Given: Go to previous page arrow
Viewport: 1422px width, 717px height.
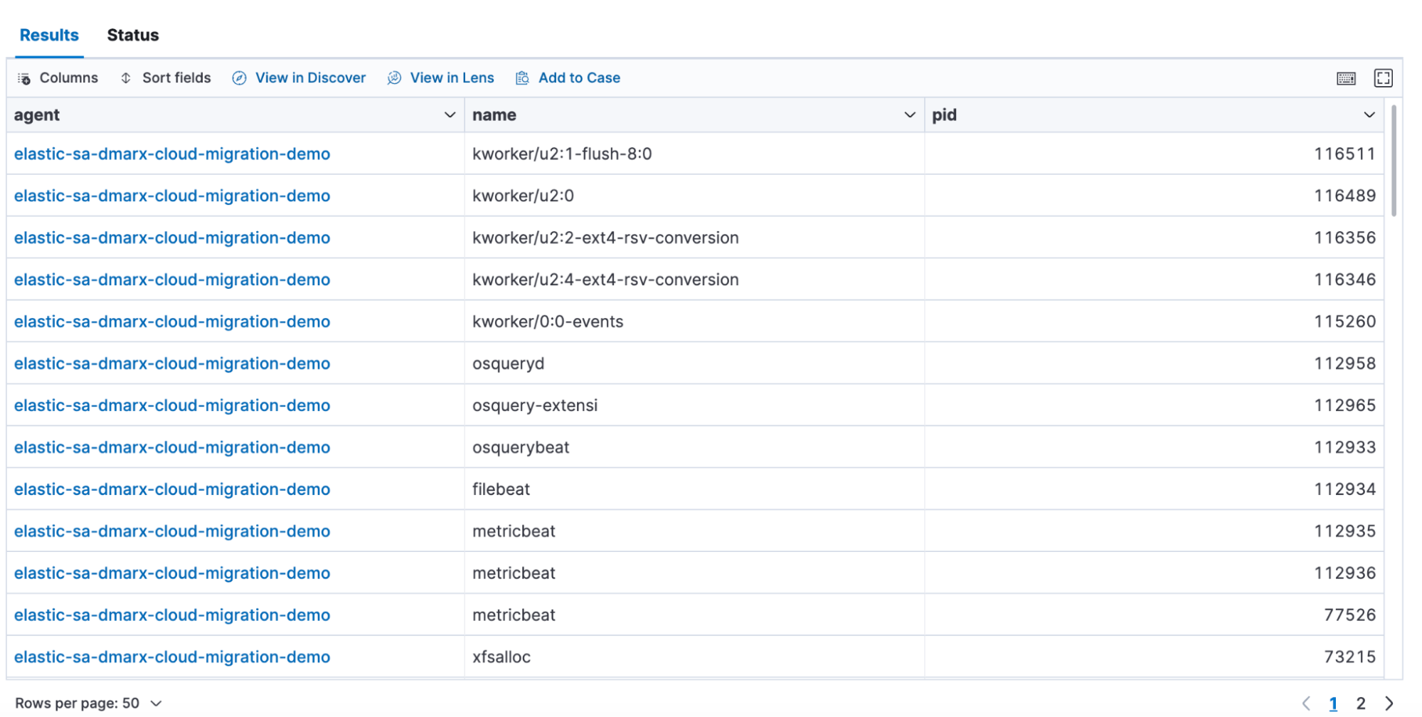Looking at the screenshot, I should pyautogui.click(x=1306, y=703).
